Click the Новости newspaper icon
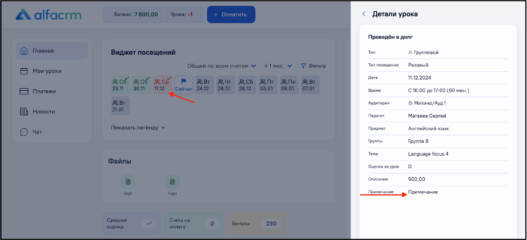527x240 pixels. [24, 112]
